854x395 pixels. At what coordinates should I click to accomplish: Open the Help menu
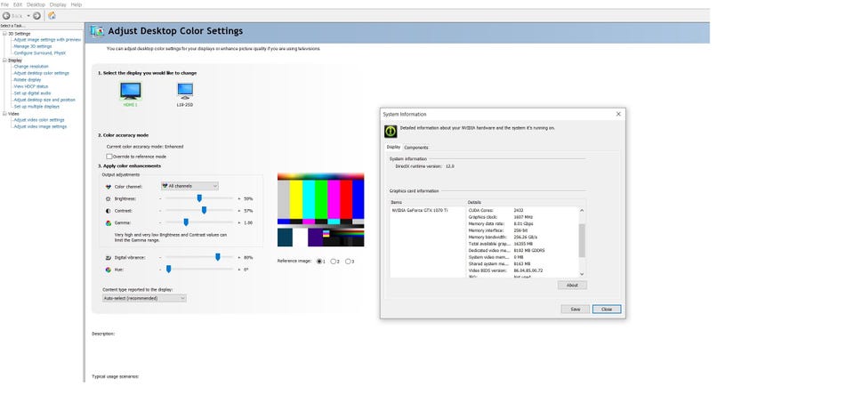(x=77, y=4)
